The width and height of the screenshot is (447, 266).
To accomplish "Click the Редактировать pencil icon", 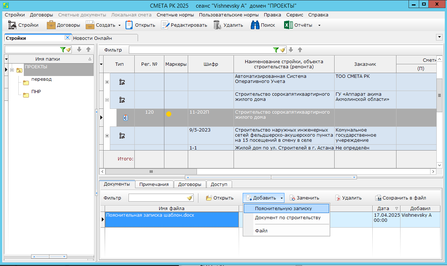I will (x=165, y=25).
